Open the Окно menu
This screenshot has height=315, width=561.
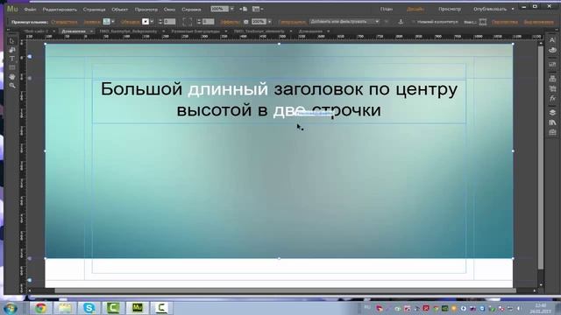pyautogui.click(x=169, y=10)
